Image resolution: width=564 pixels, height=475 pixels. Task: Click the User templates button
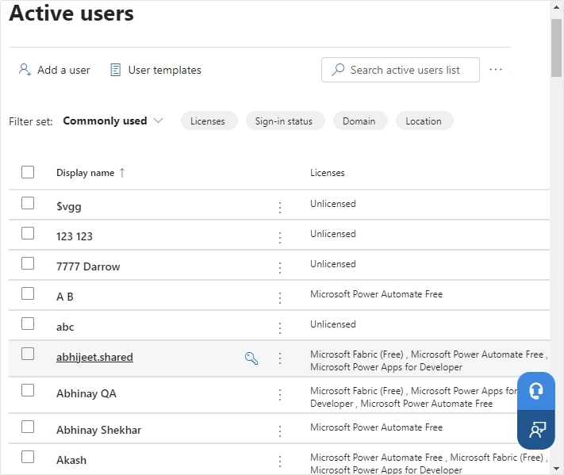coord(155,70)
